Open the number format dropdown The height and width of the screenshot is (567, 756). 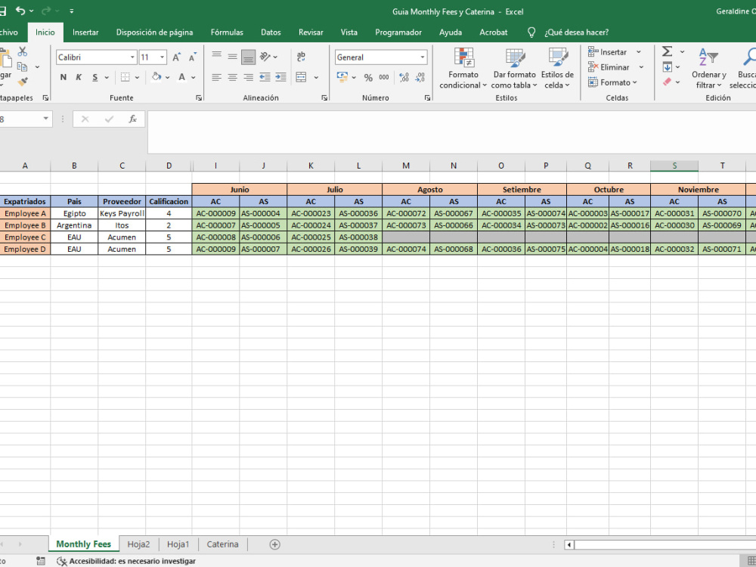tap(423, 57)
